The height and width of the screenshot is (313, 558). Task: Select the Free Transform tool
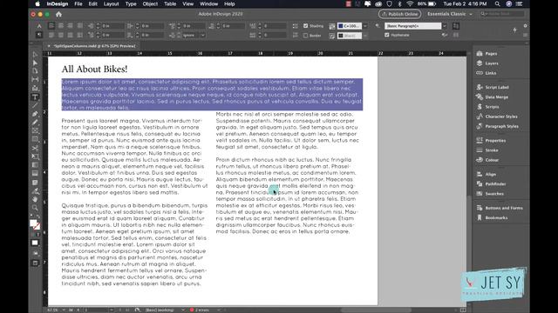click(35, 156)
